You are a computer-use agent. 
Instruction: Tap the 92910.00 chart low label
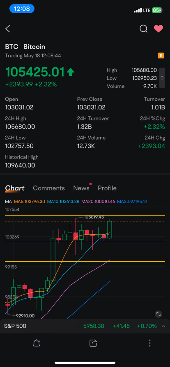point(25,316)
